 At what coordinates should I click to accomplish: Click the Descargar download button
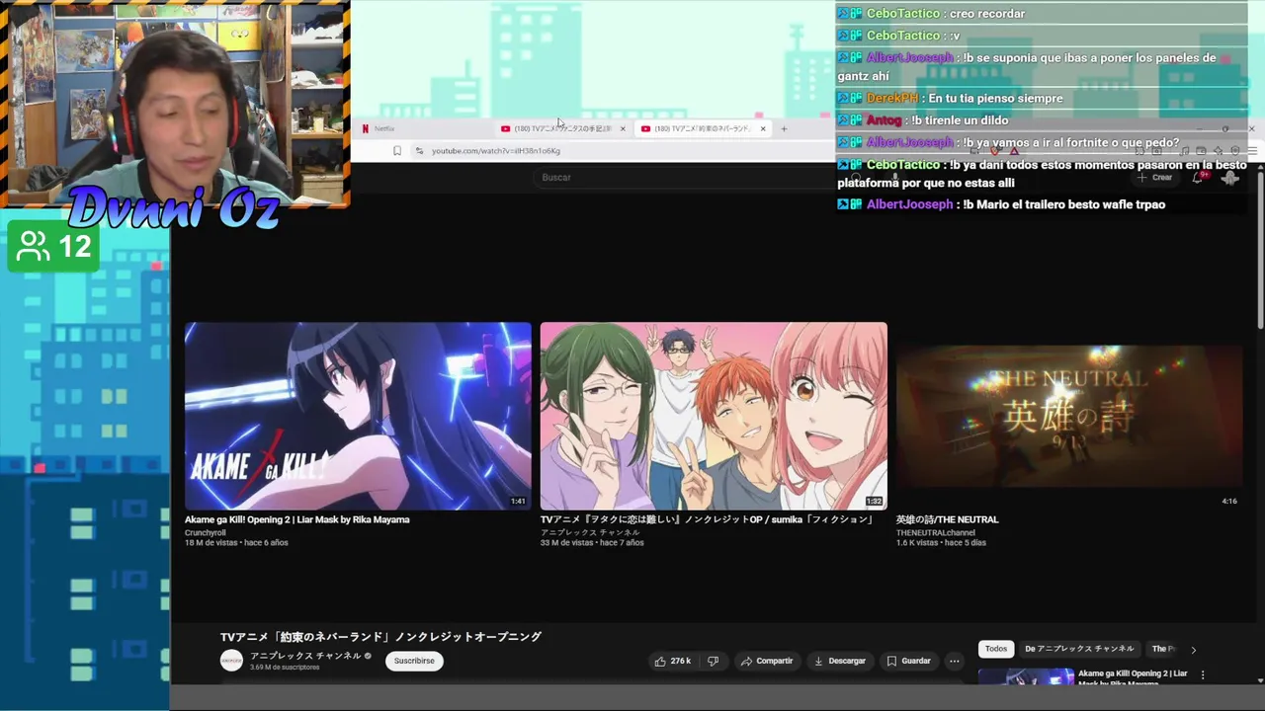coord(840,661)
